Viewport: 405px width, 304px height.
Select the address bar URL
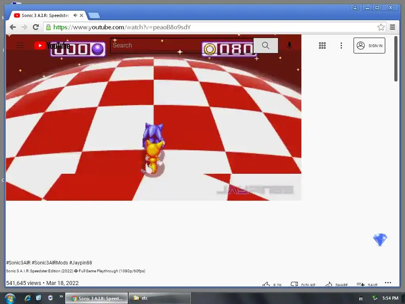tap(122, 27)
